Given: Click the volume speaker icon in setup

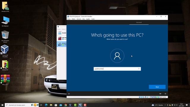Looking at the screenshot, I should (165, 94).
